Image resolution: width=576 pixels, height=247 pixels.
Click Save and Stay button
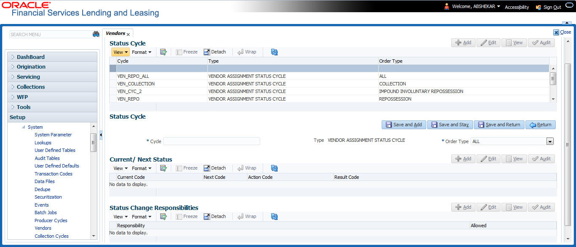[x=449, y=125]
